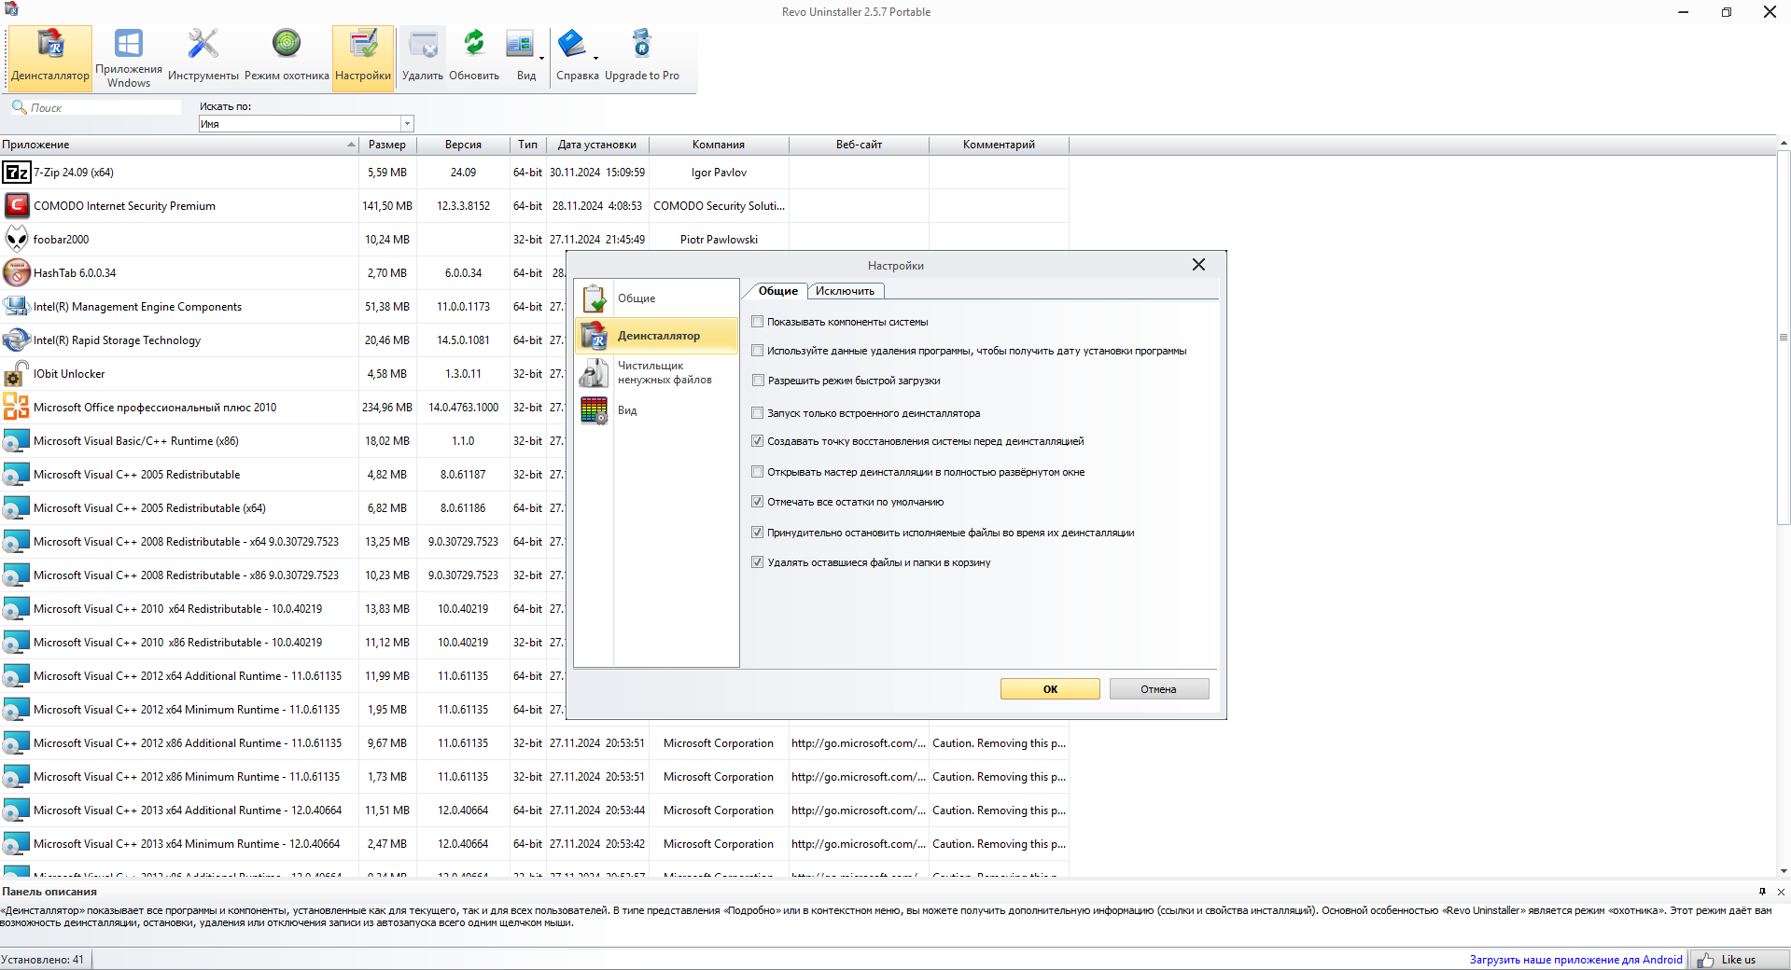Screen dimensions: 1791x970
Task: Uncheck Принудительно остановить исполняемые файлы
Action: point(758,533)
